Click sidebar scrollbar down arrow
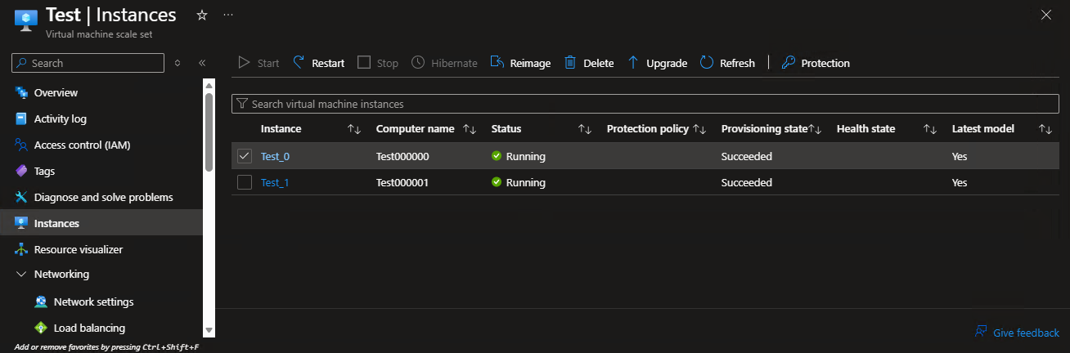1070x353 pixels. pos(209,330)
